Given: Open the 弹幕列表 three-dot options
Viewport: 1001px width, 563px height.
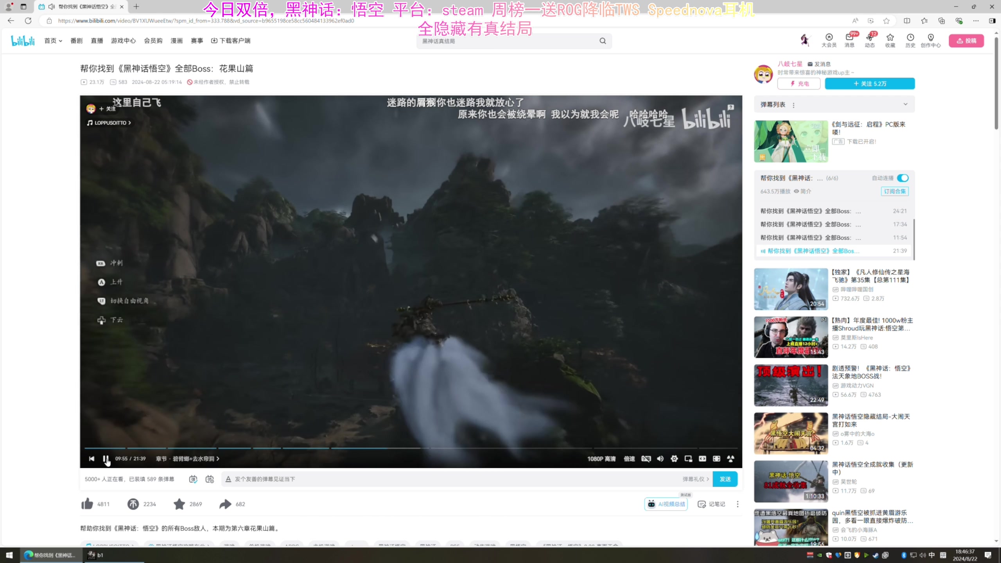Looking at the screenshot, I should pos(793,105).
